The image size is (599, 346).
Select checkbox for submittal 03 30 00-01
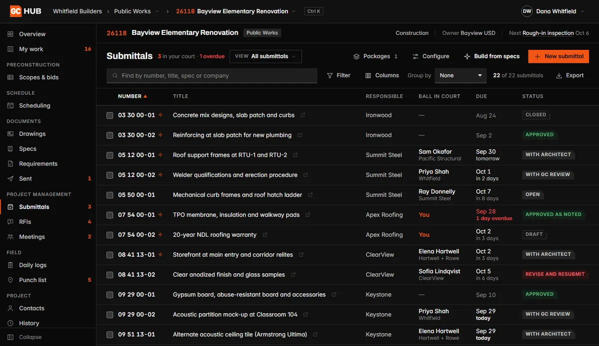[110, 115]
